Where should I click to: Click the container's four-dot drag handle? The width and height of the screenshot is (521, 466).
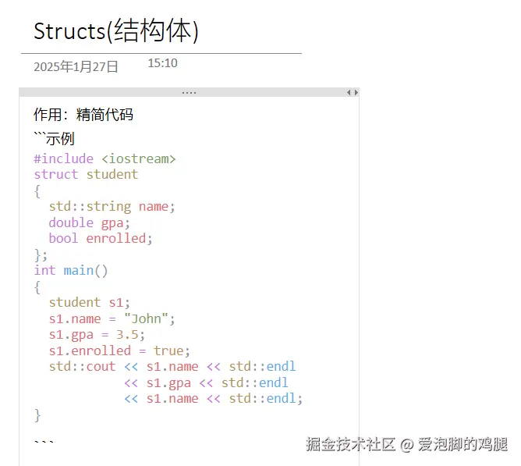pyautogui.click(x=189, y=93)
